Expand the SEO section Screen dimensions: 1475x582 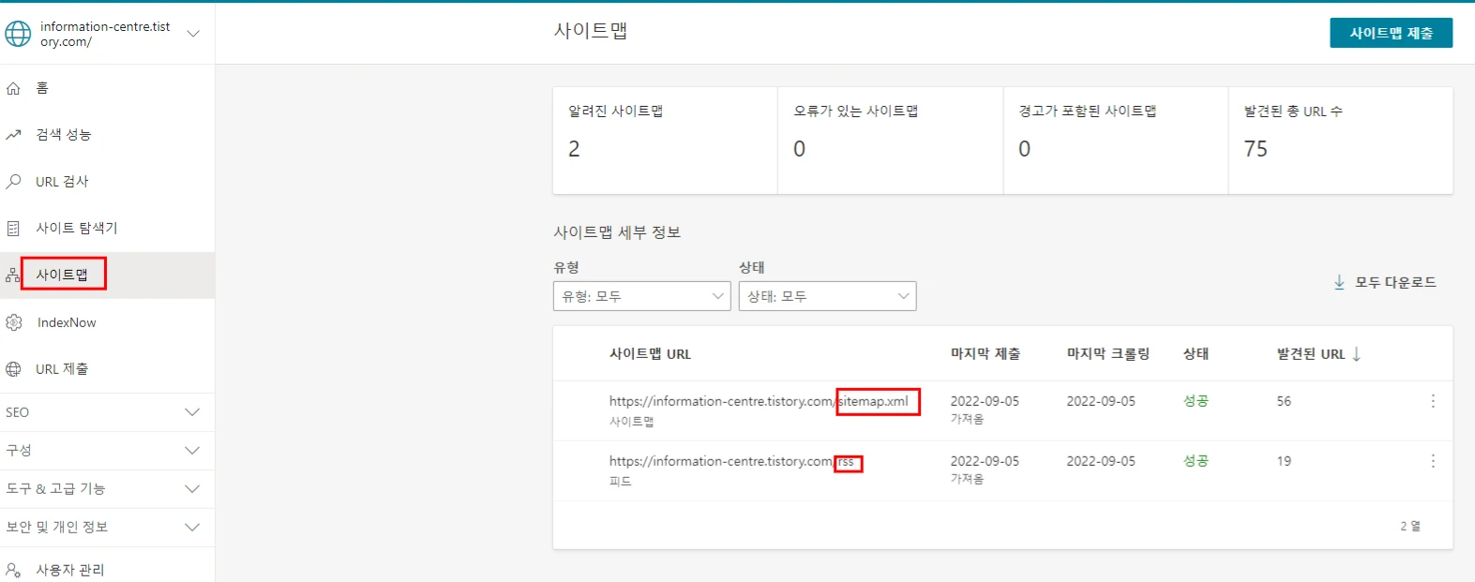pyautogui.click(x=107, y=412)
